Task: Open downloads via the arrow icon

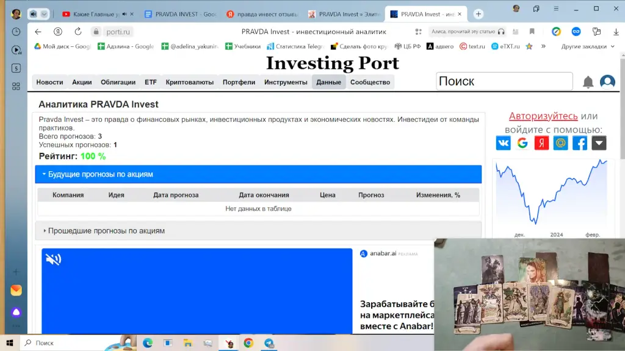Action: (x=616, y=32)
